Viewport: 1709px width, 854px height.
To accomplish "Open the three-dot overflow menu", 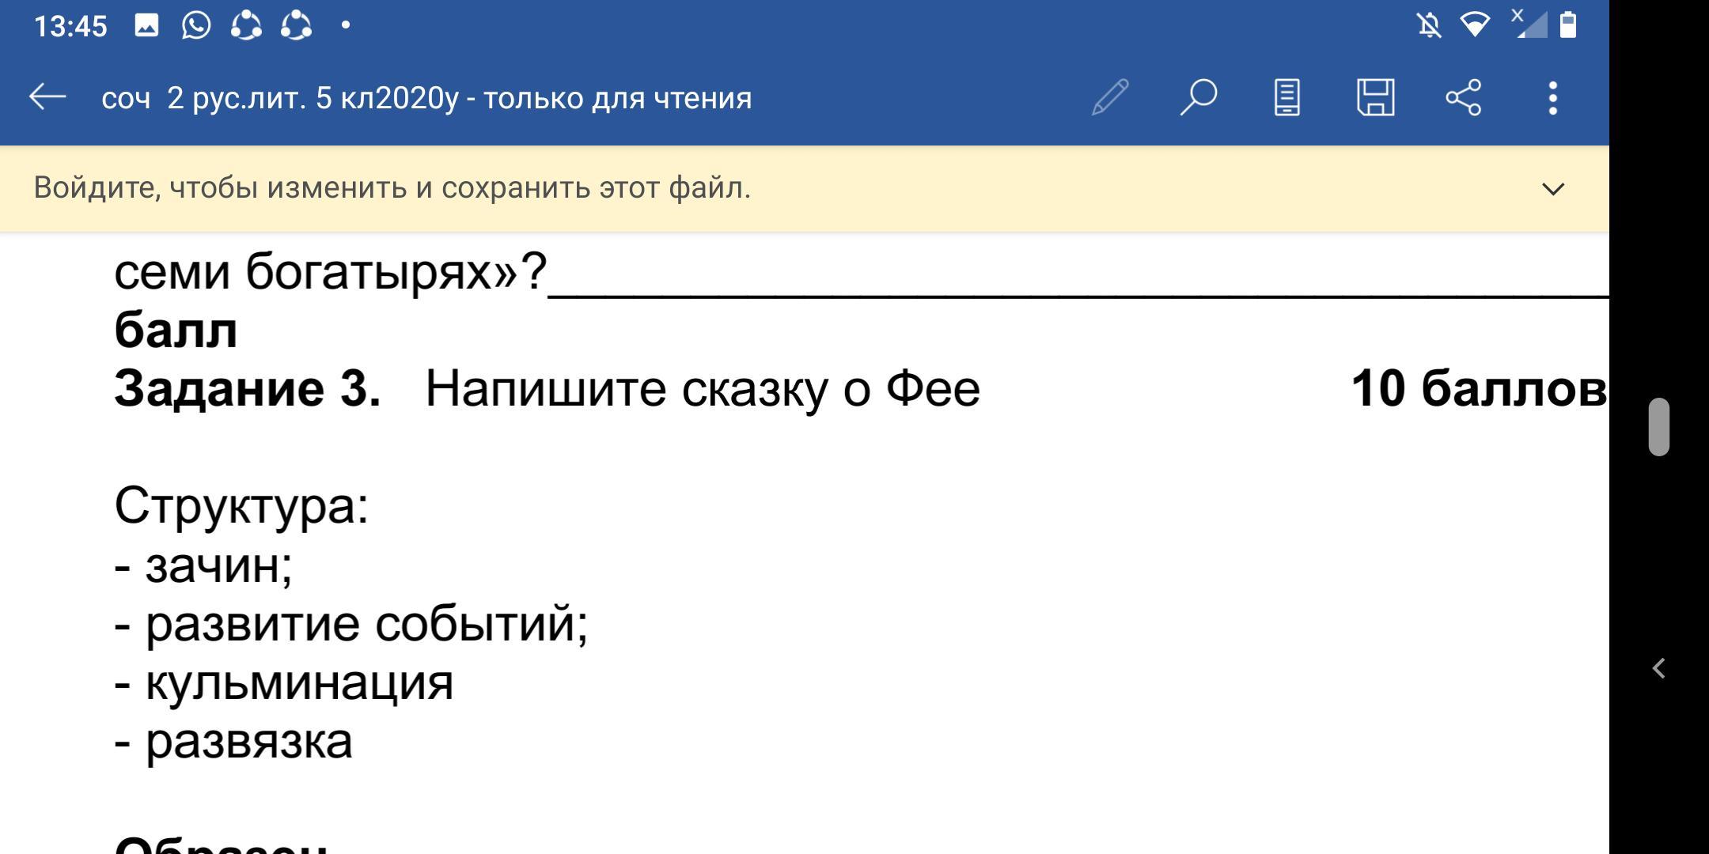I will pyautogui.click(x=1553, y=98).
